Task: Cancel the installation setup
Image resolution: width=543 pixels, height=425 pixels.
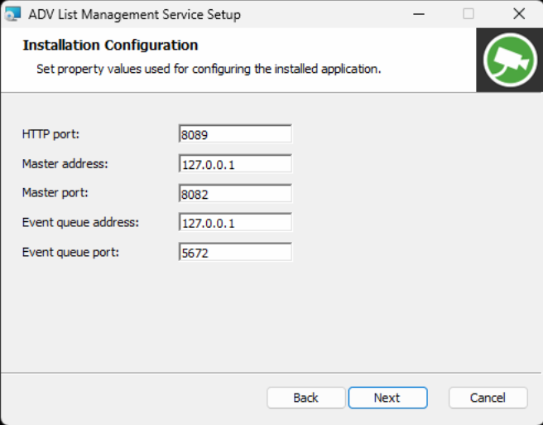Action: [x=488, y=398]
